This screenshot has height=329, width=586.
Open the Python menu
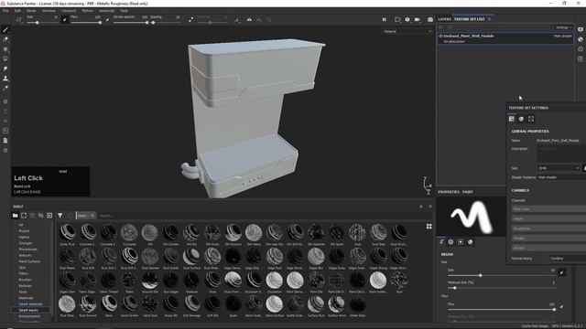tap(88, 11)
